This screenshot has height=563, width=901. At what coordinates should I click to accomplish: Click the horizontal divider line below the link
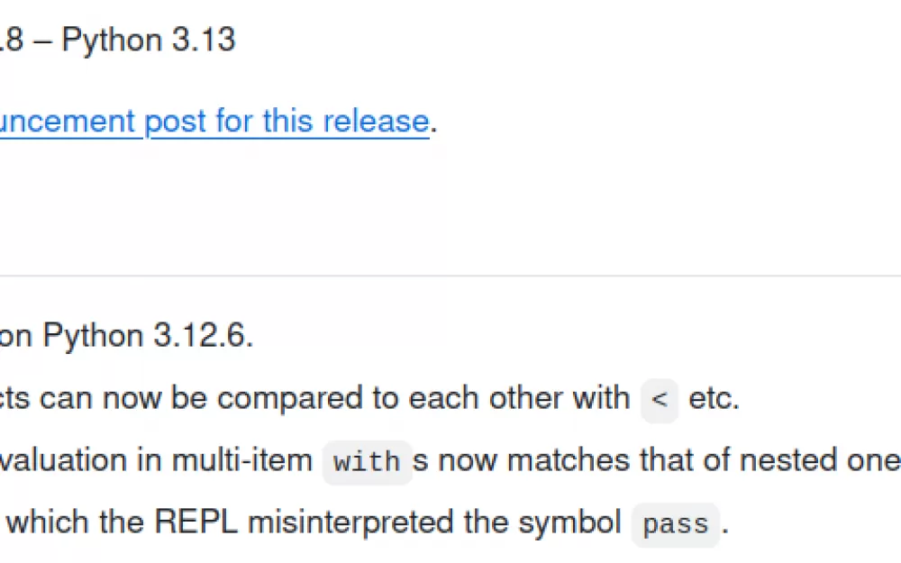click(450, 276)
